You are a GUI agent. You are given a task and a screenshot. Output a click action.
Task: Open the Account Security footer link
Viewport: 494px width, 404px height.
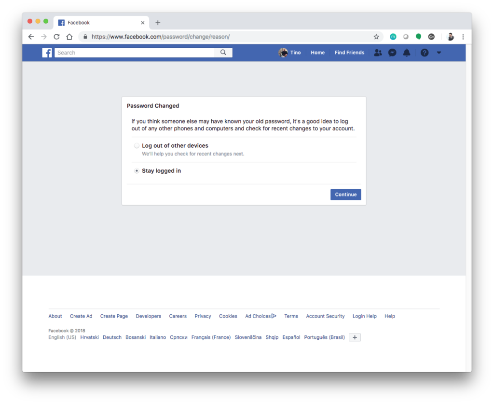point(325,316)
